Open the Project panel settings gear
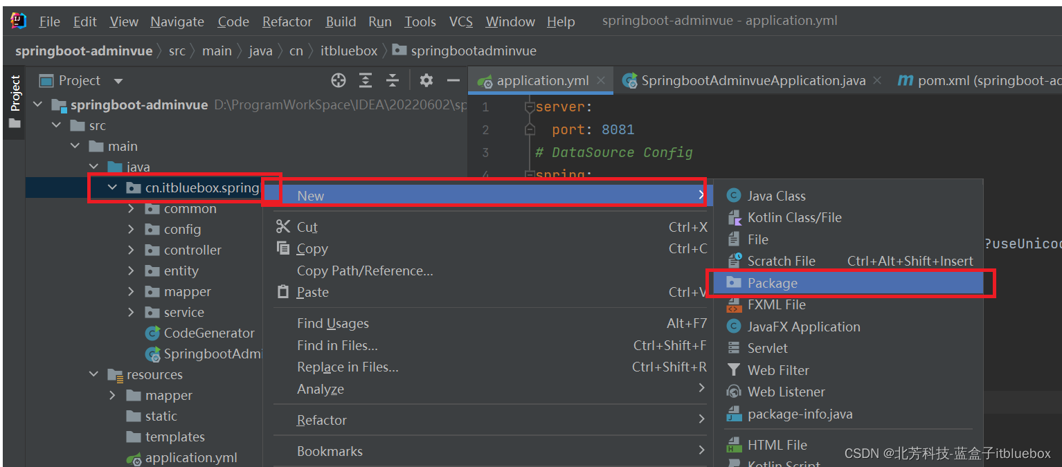Image resolution: width=1062 pixels, height=467 pixels. tap(426, 80)
